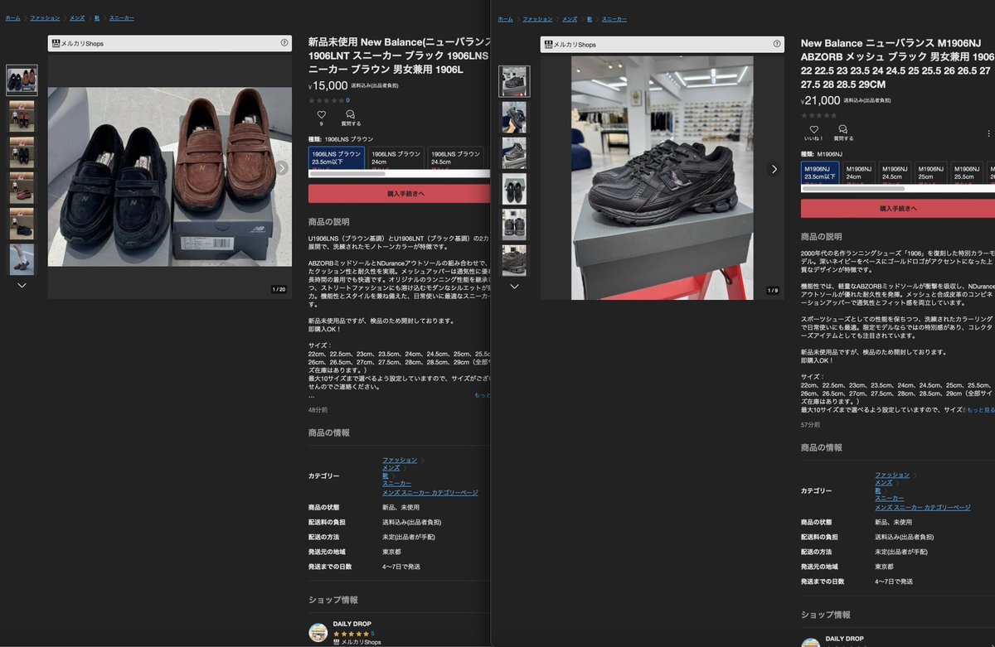Open ファッション breadcrumb in the left window
Screen dimensions: 995x647
pyautogui.click(x=46, y=17)
